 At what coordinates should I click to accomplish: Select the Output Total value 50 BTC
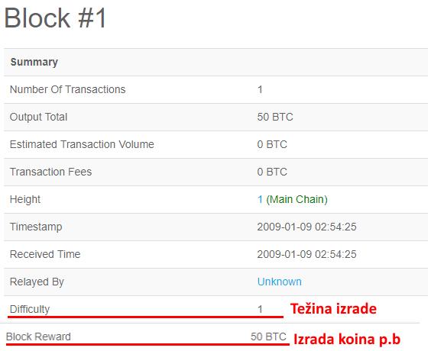(275, 117)
